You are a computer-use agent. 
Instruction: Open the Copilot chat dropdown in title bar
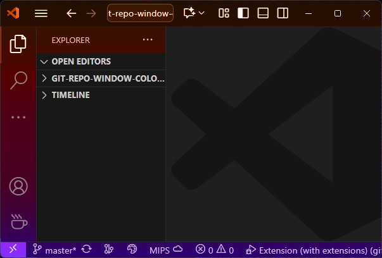click(x=194, y=13)
